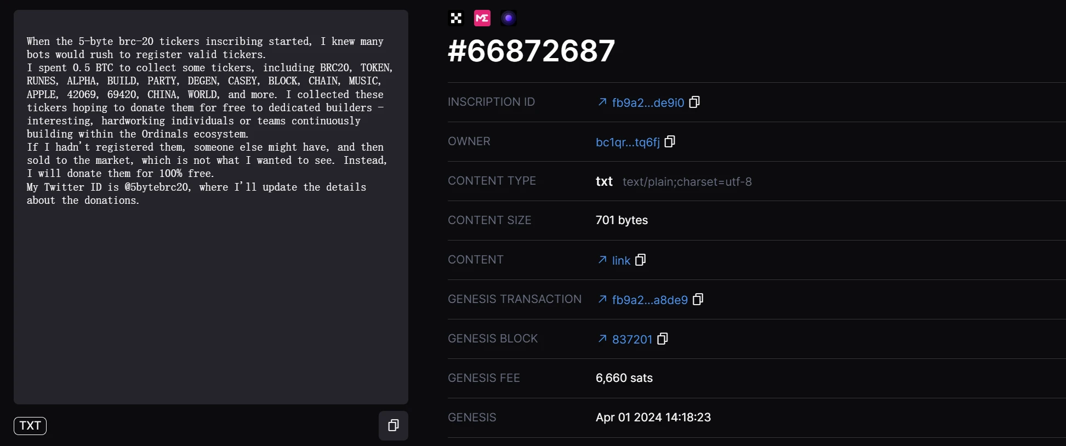
Task: Open genesis block 837201
Action: pos(632,339)
